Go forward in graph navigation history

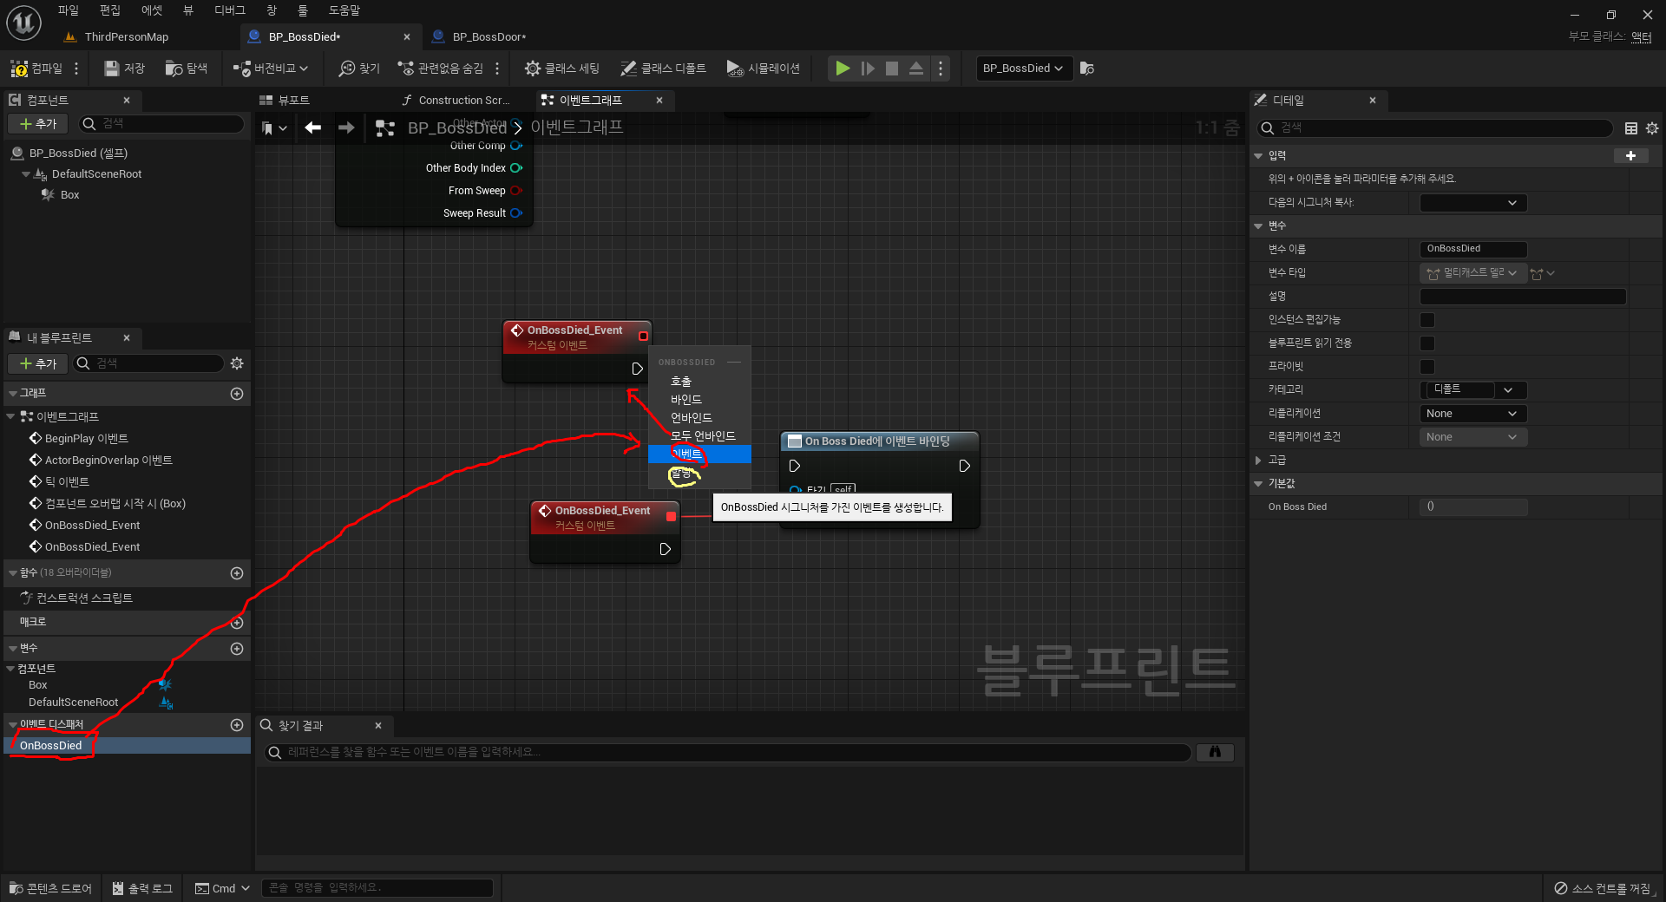346,128
